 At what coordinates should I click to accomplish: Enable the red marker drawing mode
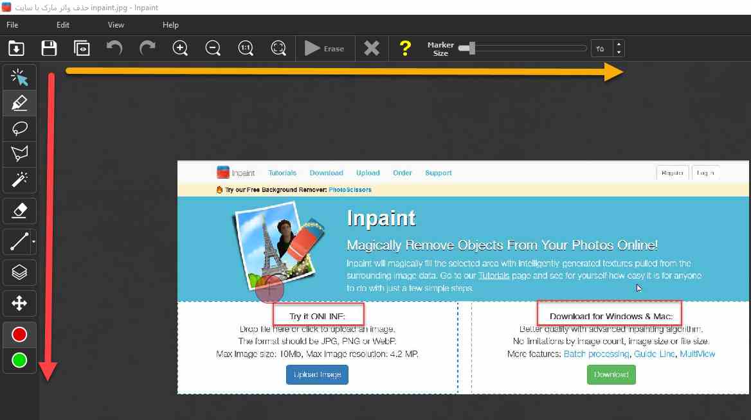pyautogui.click(x=19, y=334)
